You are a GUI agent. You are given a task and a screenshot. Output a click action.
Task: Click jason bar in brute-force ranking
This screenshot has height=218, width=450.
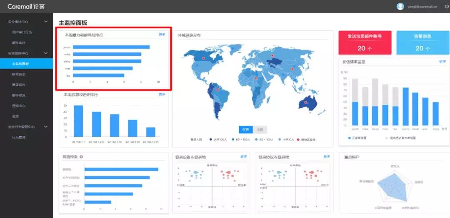pyautogui.click(x=111, y=47)
